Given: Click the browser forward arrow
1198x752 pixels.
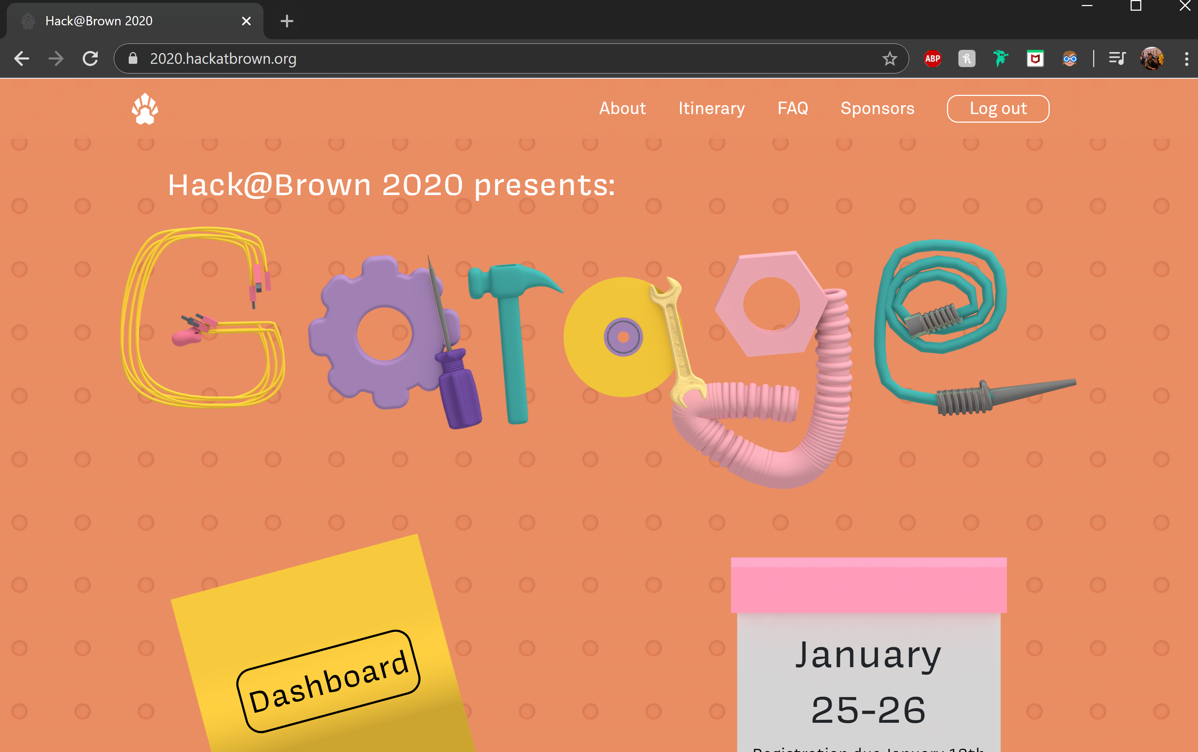Looking at the screenshot, I should click(x=56, y=59).
